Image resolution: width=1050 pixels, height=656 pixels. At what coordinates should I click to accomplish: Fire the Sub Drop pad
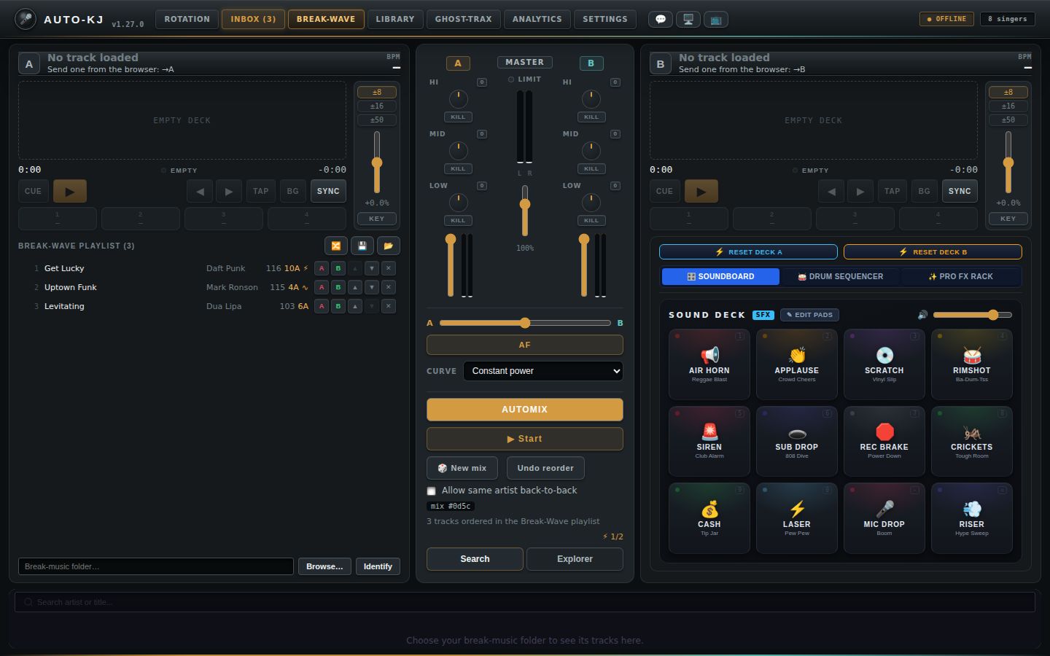pos(797,442)
